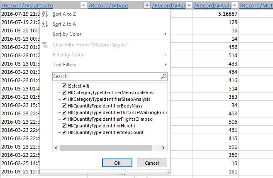Click the Sort A to Z icon
Viewport: 273px width, 178px height.
[45, 14]
